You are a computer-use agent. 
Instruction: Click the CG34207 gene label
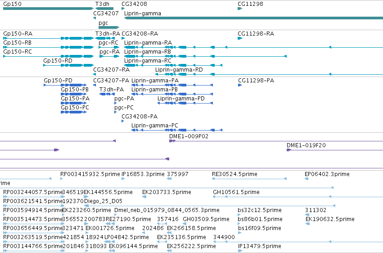coord(106,14)
